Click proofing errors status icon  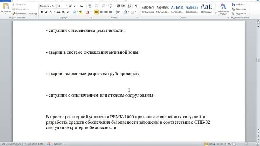click(49, 144)
